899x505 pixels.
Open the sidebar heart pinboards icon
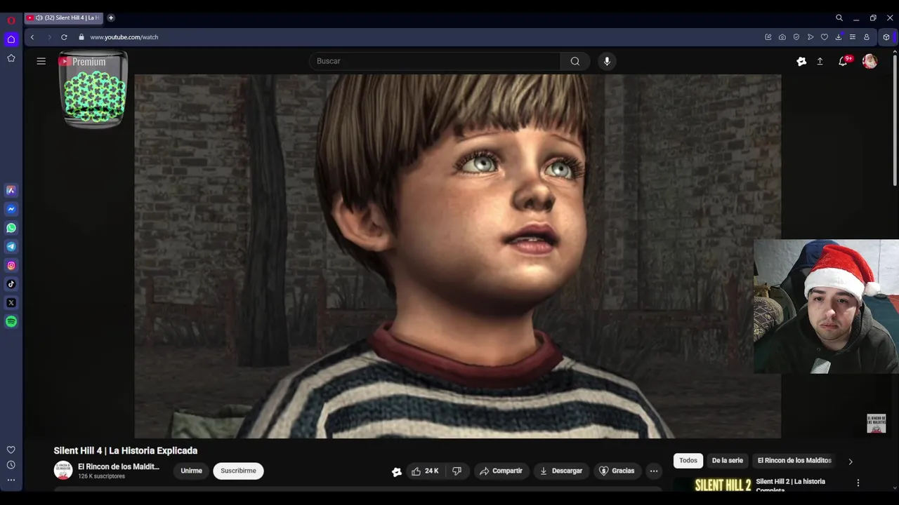tap(11, 450)
